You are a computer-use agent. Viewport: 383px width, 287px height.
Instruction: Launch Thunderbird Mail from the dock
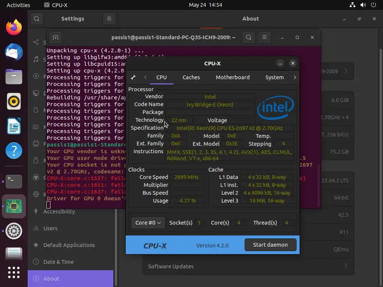14,52
